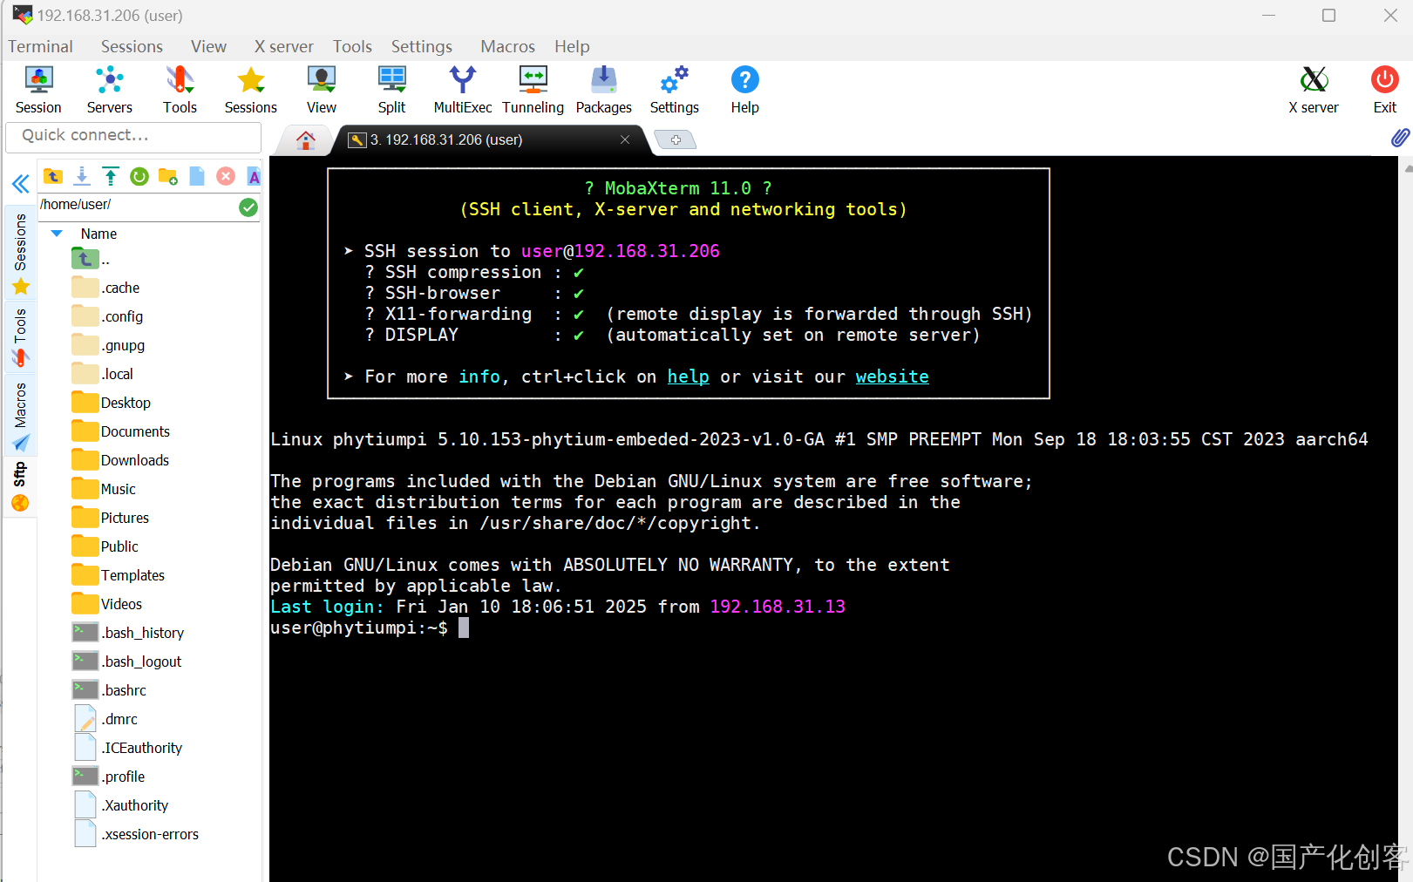Image resolution: width=1413 pixels, height=882 pixels.
Task: Select the .ICEauthority file
Action: 128,748
